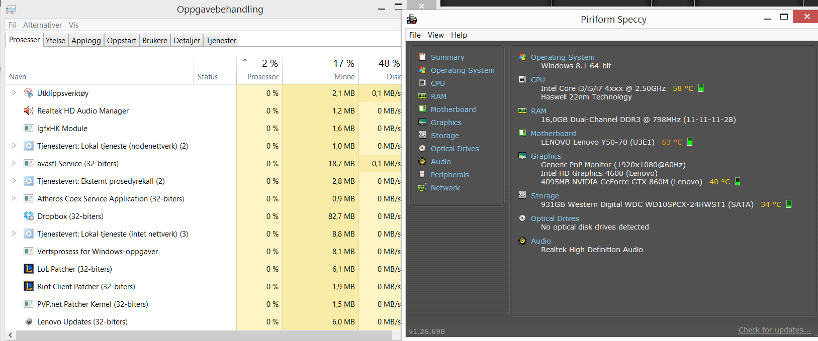This screenshot has height=341, width=818.
Task: Open the Motherboard heading in summary pane
Action: pyautogui.click(x=553, y=134)
